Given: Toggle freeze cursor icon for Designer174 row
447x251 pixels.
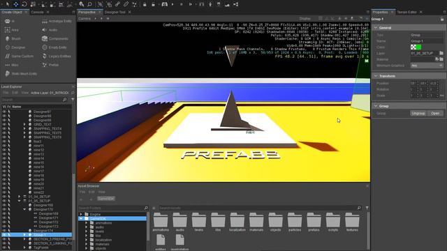Looking at the screenshot, I should [x=9, y=231].
